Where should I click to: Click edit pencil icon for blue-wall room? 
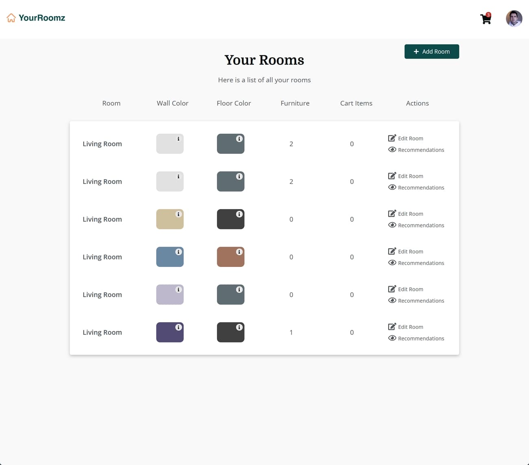coord(392,251)
